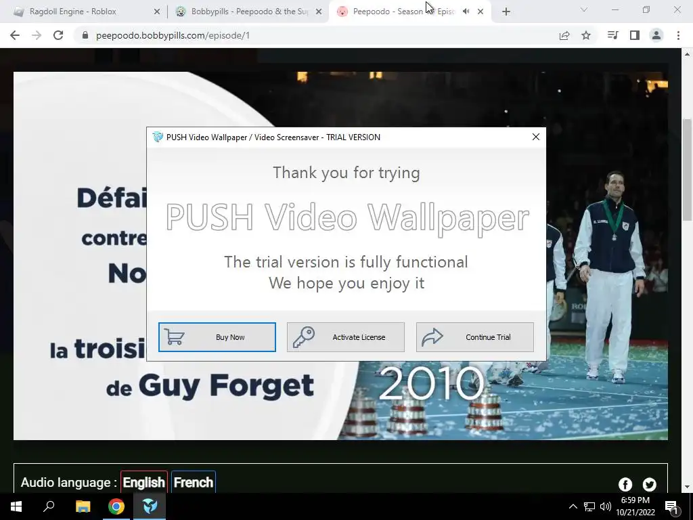This screenshot has height=520, width=693.
Task: Click the cart icon on Buy Now
Action: point(174,337)
